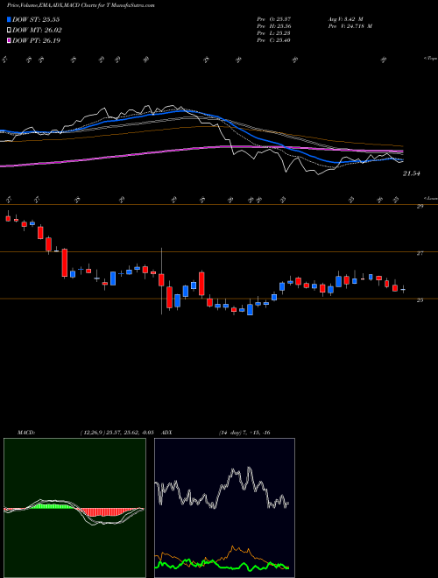Select the Pre C: 25.40 value

point(274,40)
